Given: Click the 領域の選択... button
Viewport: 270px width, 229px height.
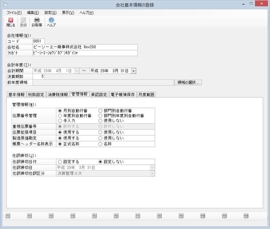Looking at the screenshot, I should click(x=188, y=82).
